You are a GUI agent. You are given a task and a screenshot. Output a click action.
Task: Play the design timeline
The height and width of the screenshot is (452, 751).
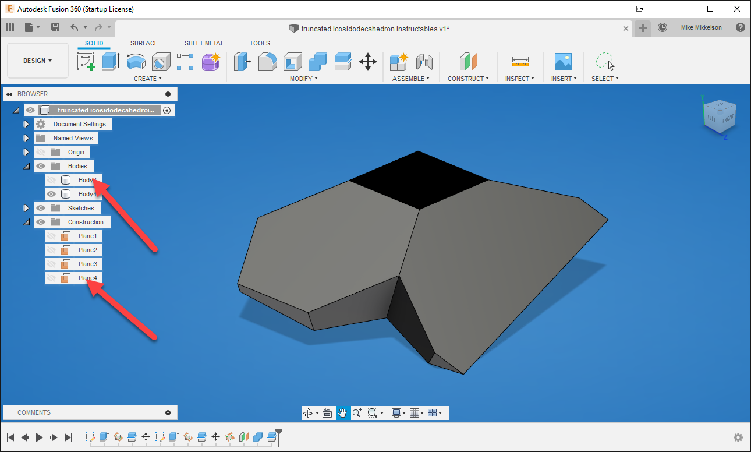[38, 437]
